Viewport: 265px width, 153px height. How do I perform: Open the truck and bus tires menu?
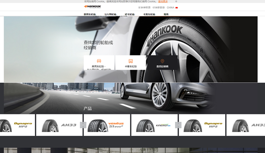click(149, 14)
